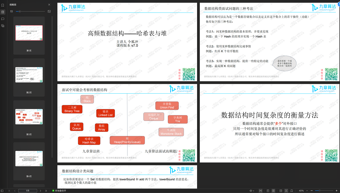Go to the next page arrow
The image size is (340, 193).
pos(40,191)
